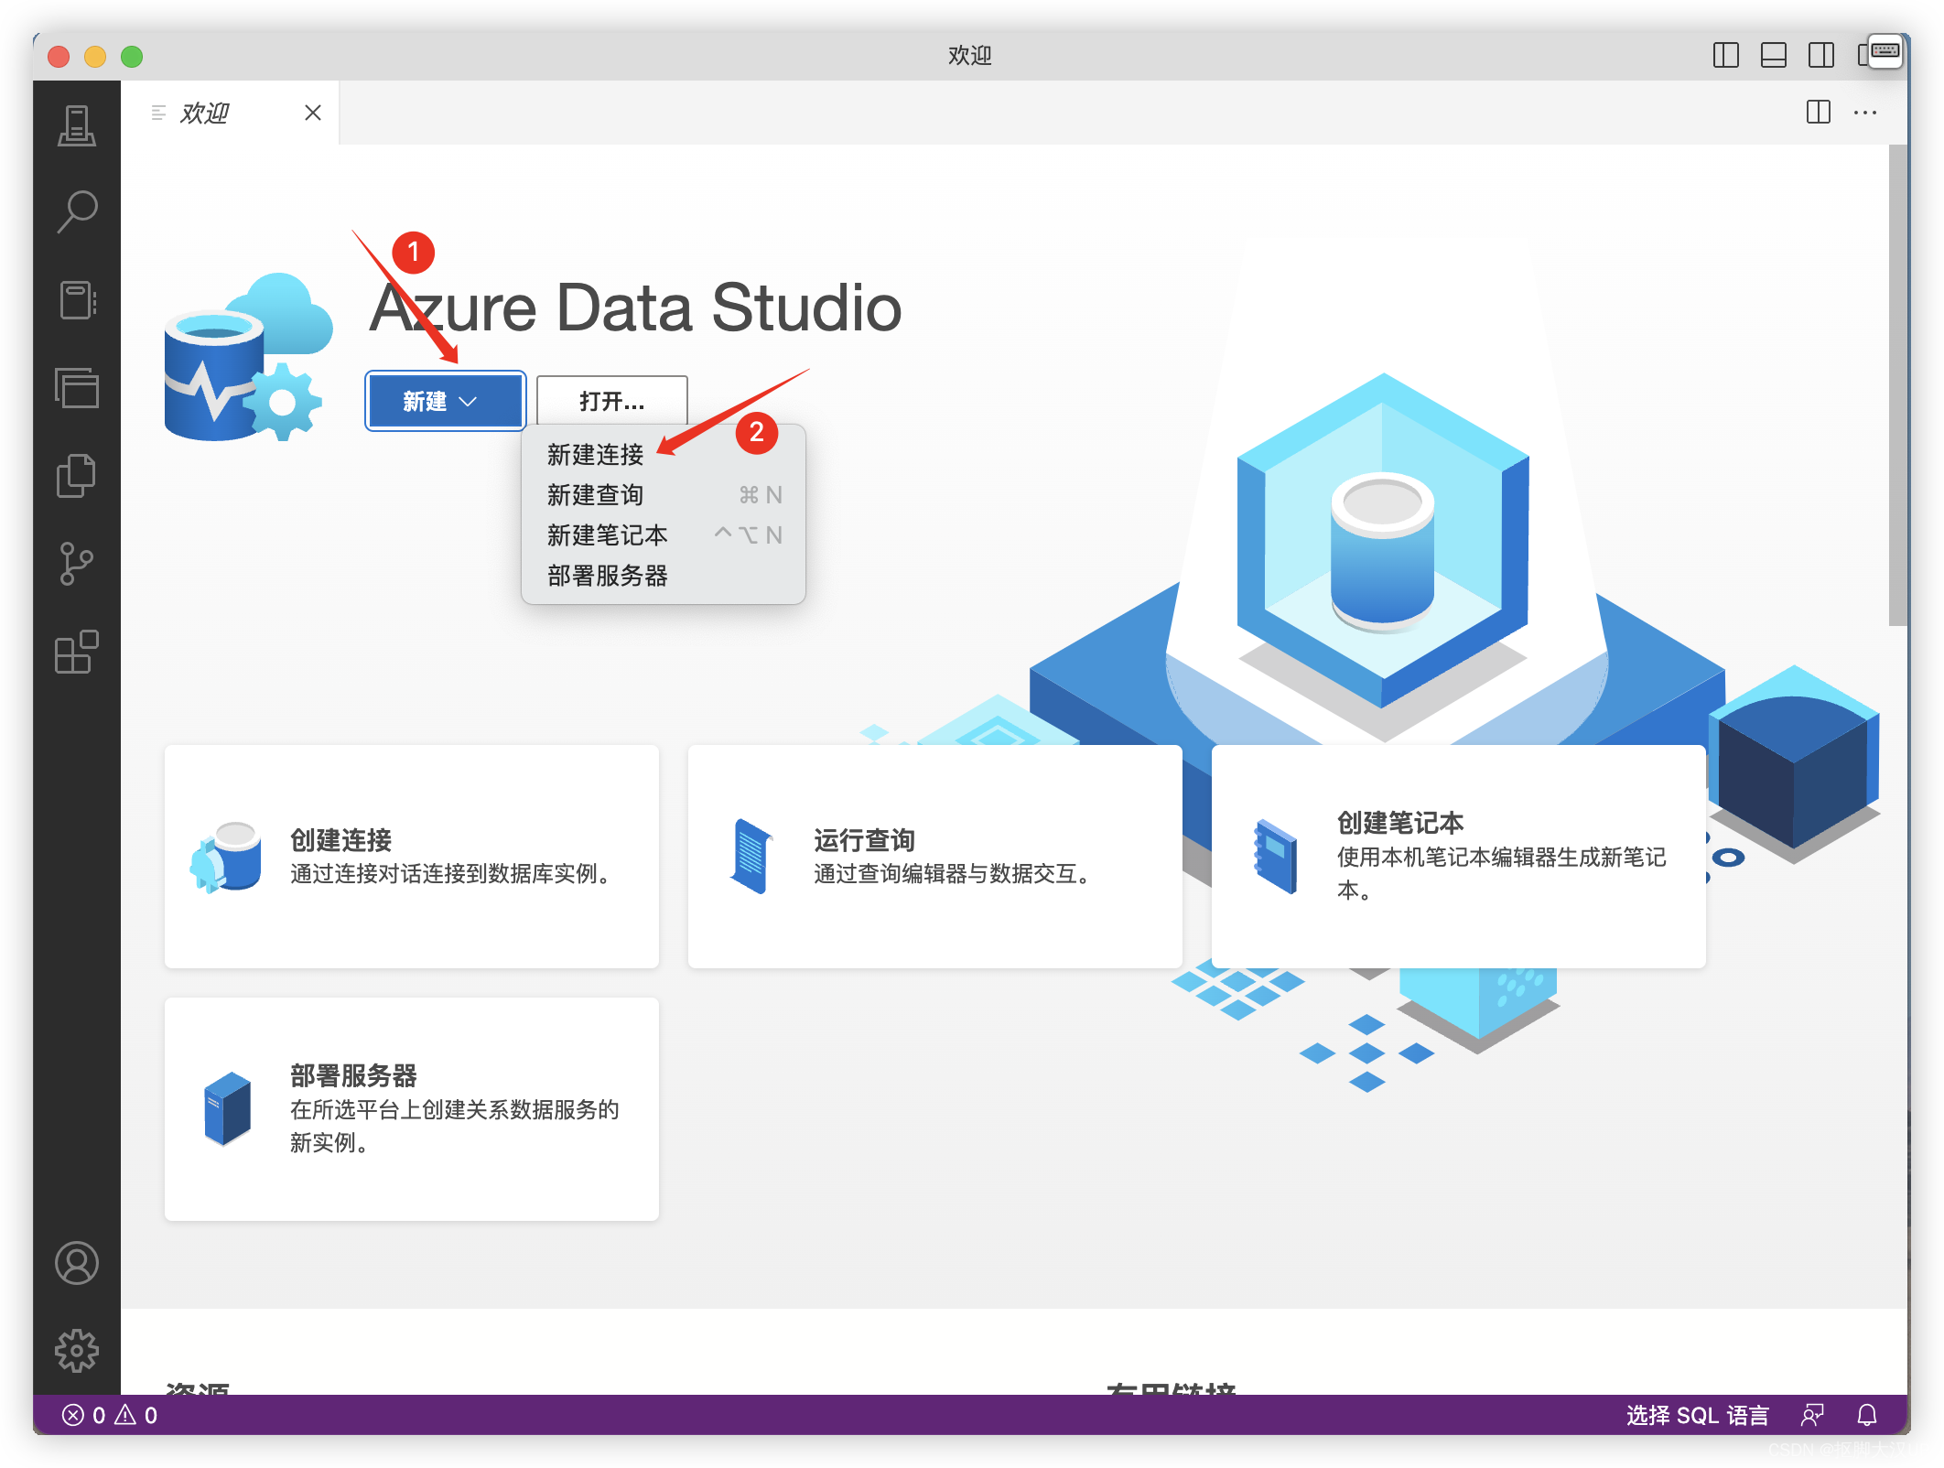Open the Connections server sidebar icon
Image resolution: width=1944 pixels, height=1468 pixels.
77,125
